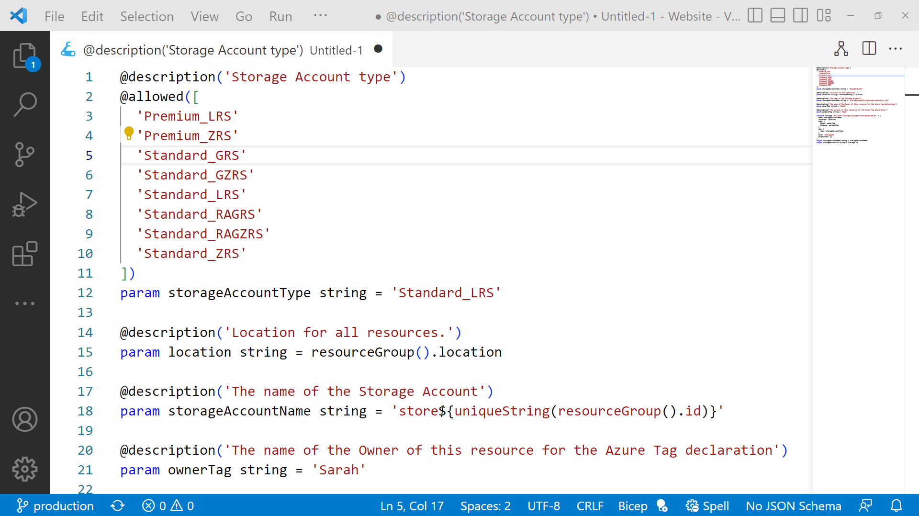Open the language mode picker labeled Bicep
The width and height of the screenshot is (919, 516).
632,505
